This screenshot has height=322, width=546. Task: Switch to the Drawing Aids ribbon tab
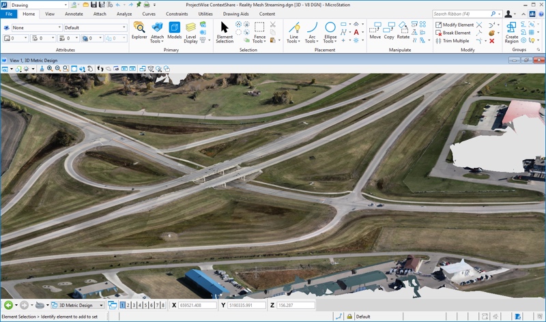pos(235,14)
